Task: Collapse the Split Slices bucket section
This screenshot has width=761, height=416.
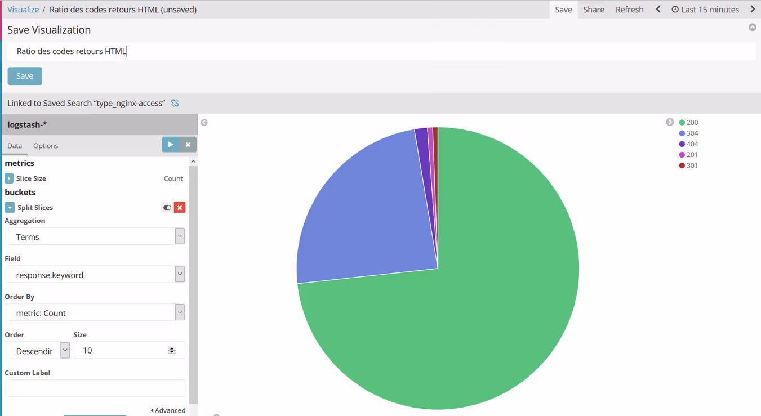Action: [x=10, y=208]
